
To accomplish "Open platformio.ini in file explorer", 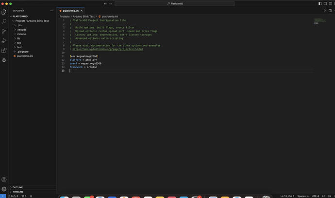I will [33, 56].
